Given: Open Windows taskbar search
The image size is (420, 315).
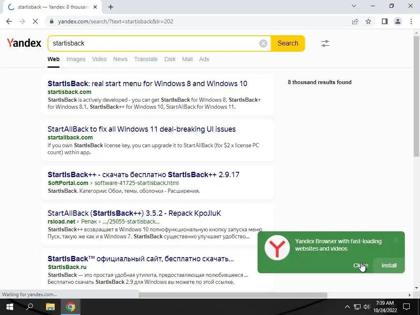Looking at the screenshot, I should [x=30, y=307].
